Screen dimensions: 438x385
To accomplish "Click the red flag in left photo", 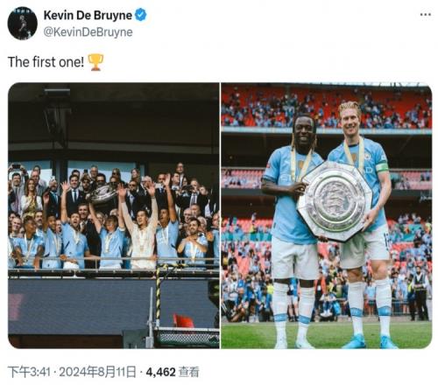I will click(183, 321).
